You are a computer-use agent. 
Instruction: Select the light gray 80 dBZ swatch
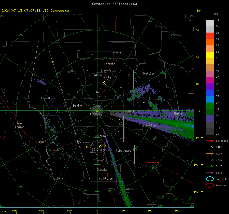[210, 23]
